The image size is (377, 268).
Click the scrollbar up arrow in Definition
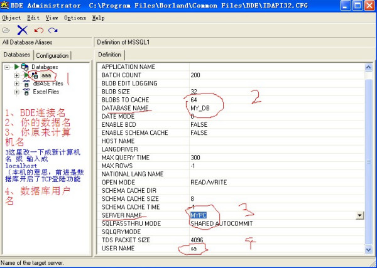pos(369,67)
